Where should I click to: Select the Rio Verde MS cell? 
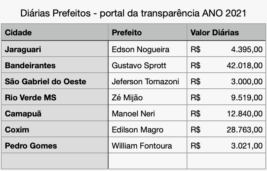[x=55, y=97]
